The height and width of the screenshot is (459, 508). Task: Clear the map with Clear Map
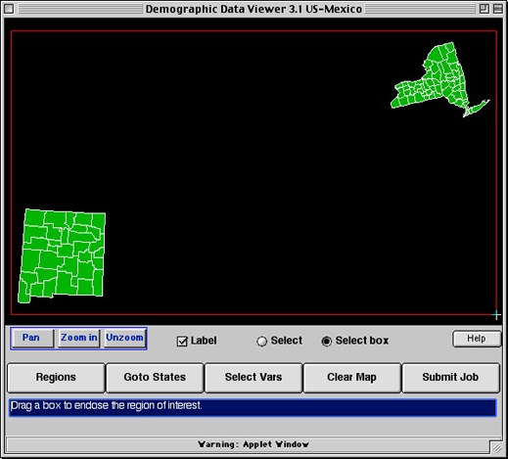click(x=352, y=378)
